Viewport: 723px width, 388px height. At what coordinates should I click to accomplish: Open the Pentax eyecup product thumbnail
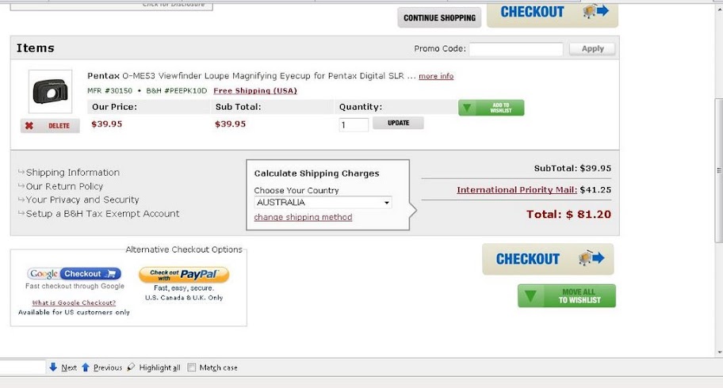tap(50, 92)
